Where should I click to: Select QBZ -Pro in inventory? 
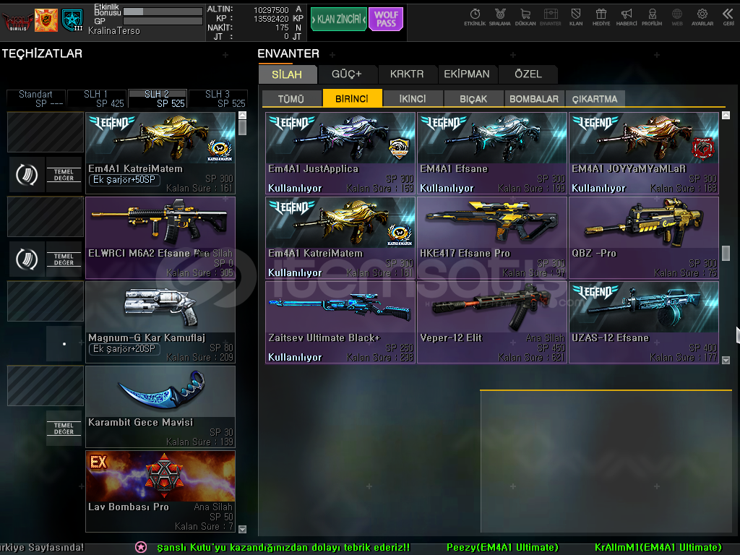point(644,238)
